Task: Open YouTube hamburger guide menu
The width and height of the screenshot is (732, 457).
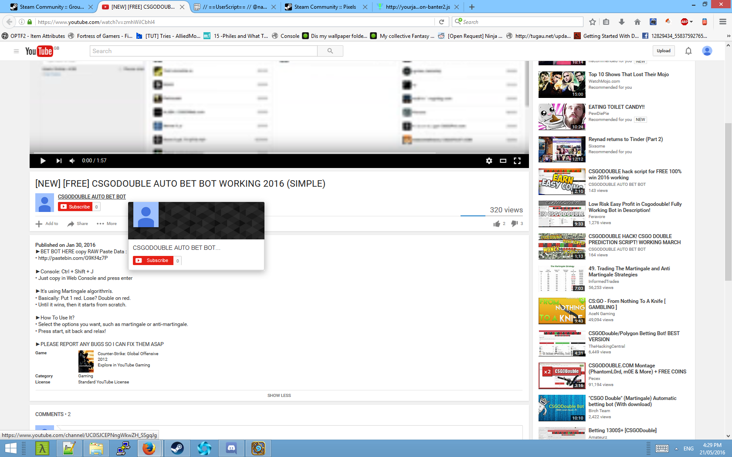Action: click(16, 51)
